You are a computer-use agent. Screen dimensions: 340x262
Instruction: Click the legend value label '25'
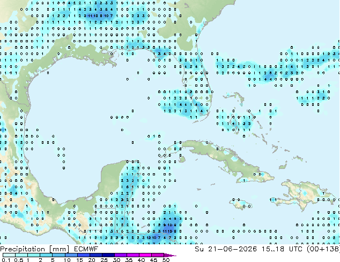pyautogui.click(x=104, y=260)
